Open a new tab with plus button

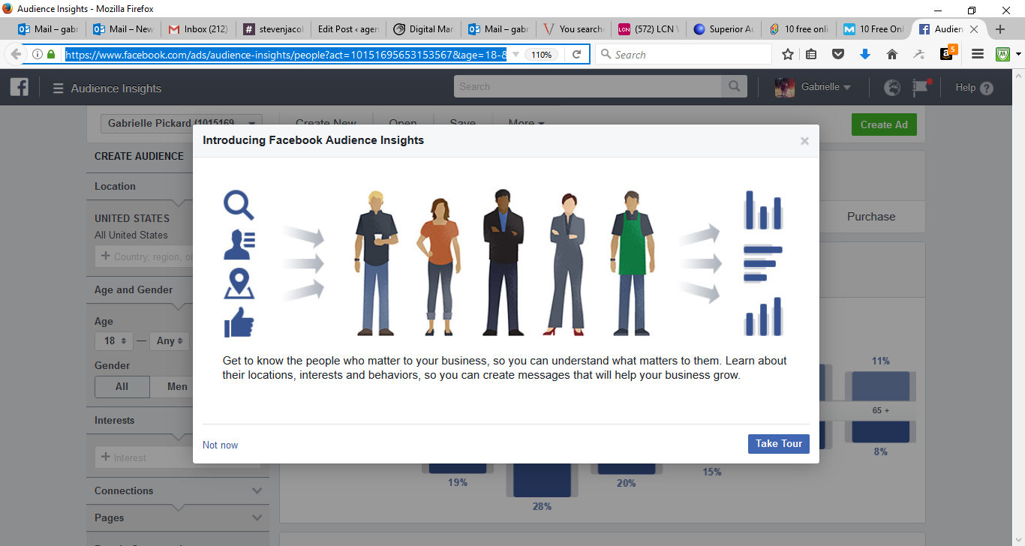click(x=999, y=29)
